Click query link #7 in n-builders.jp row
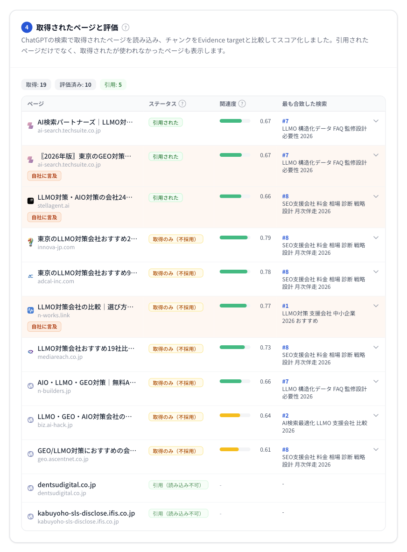This screenshot has width=407, height=552. [x=285, y=382]
